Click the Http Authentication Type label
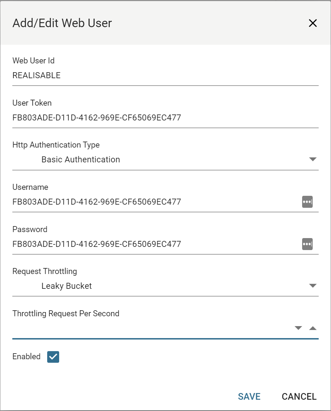This screenshot has height=411, width=331. coord(56,145)
